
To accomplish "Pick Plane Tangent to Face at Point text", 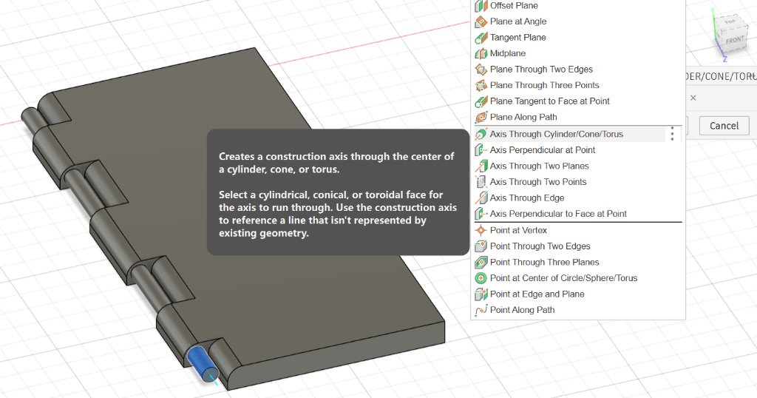I will pos(550,101).
